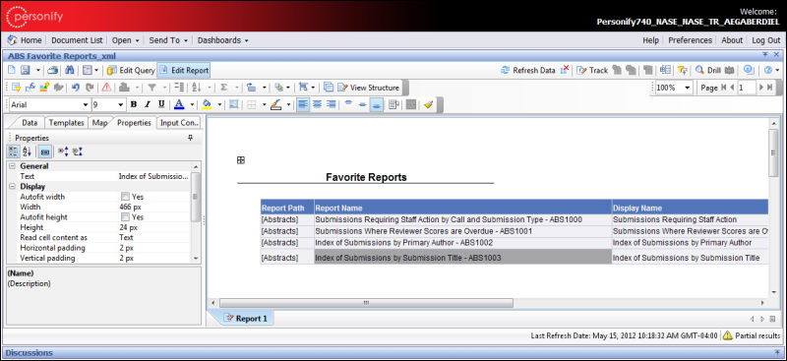Toggle the Track changes button

(592, 70)
